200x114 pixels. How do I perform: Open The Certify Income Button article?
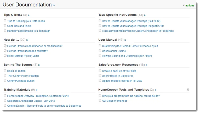tap(23, 76)
